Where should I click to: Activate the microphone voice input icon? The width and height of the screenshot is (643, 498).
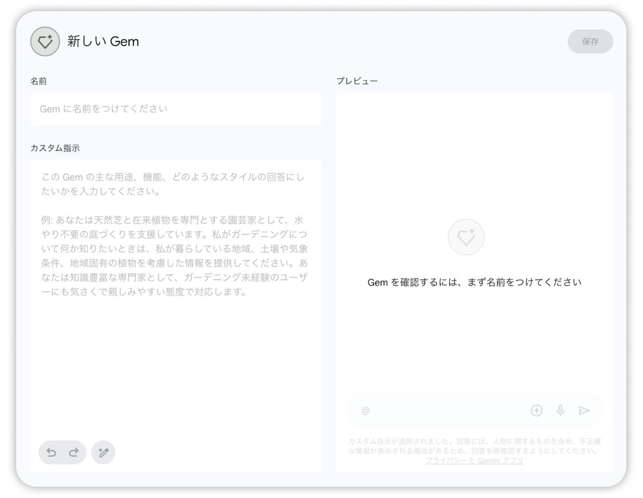tap(560, 411)
